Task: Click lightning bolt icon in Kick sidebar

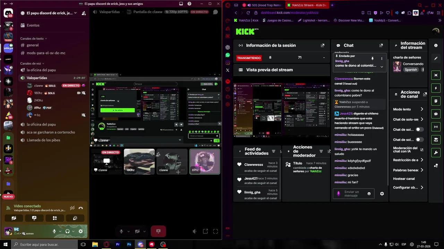Action: (x=436, y=88)
